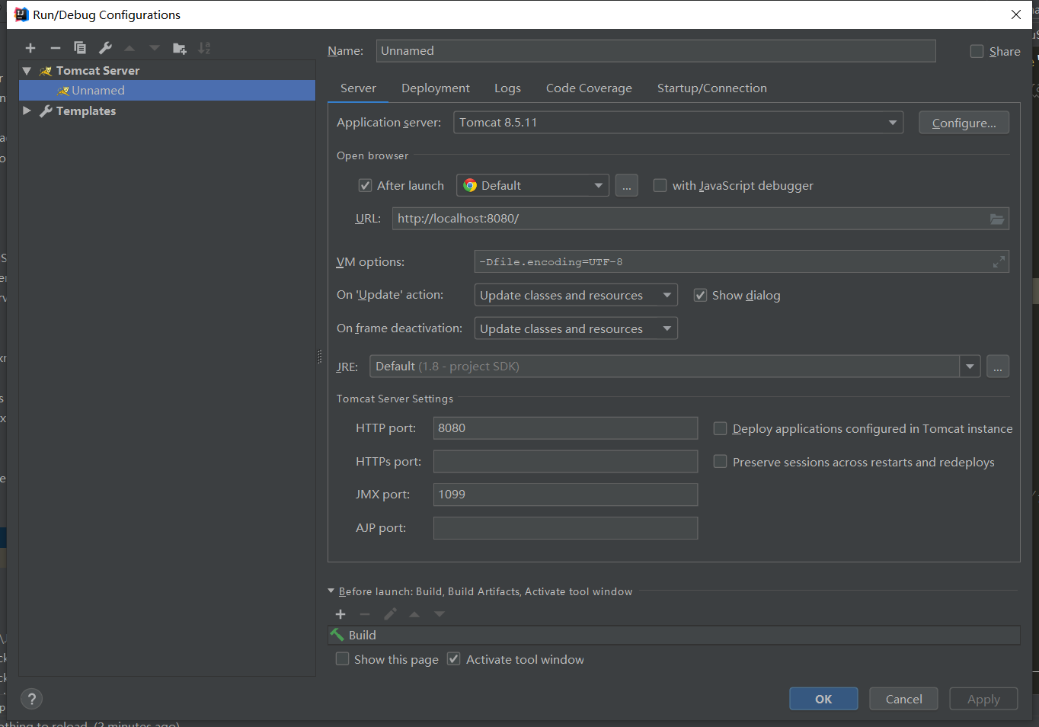The image size is (1039, 727).
Task: Expand Templates tree node
Action: (x=27, y=110)
